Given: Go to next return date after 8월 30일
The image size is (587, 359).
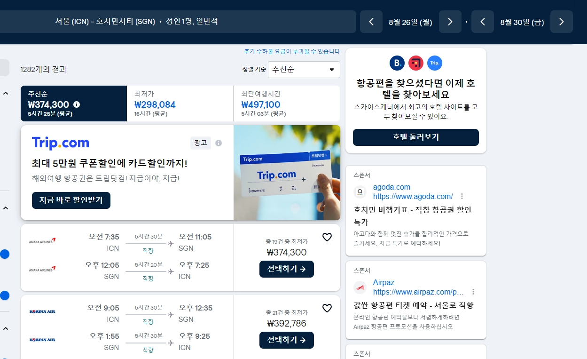Looking at the screenshot, I should point(562,22).
